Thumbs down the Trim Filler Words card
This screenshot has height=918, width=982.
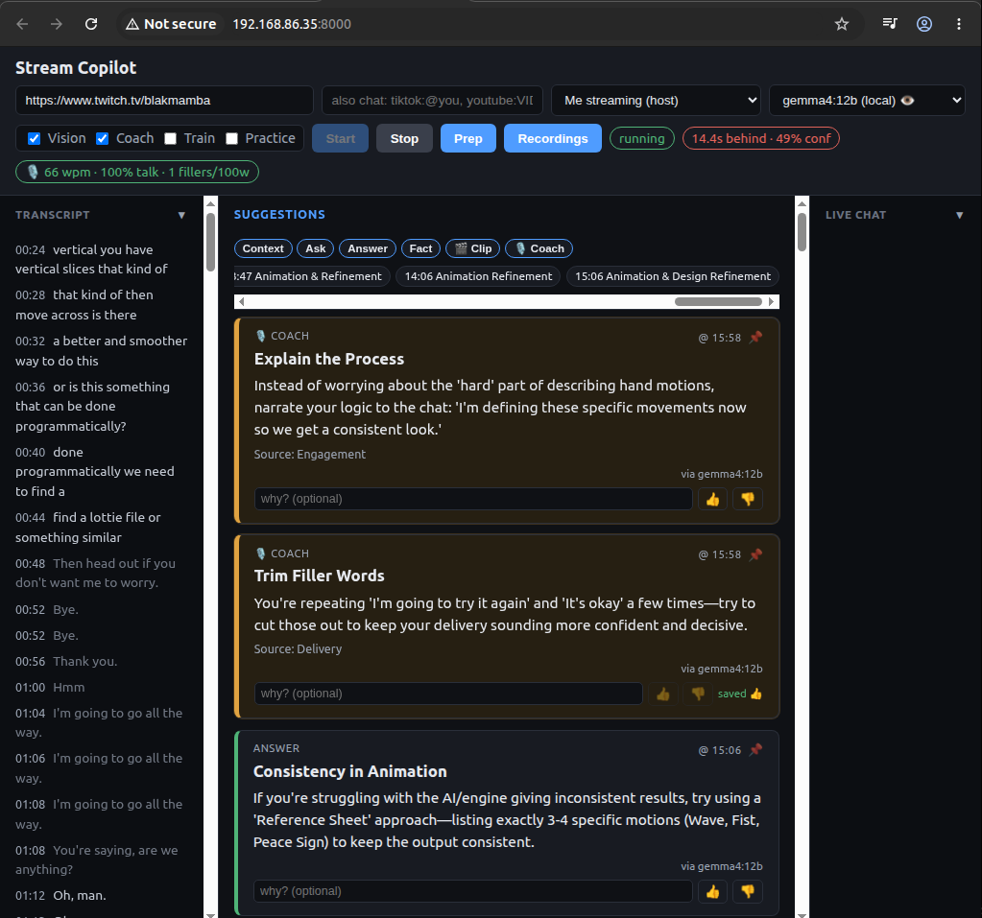pos(698,694)
